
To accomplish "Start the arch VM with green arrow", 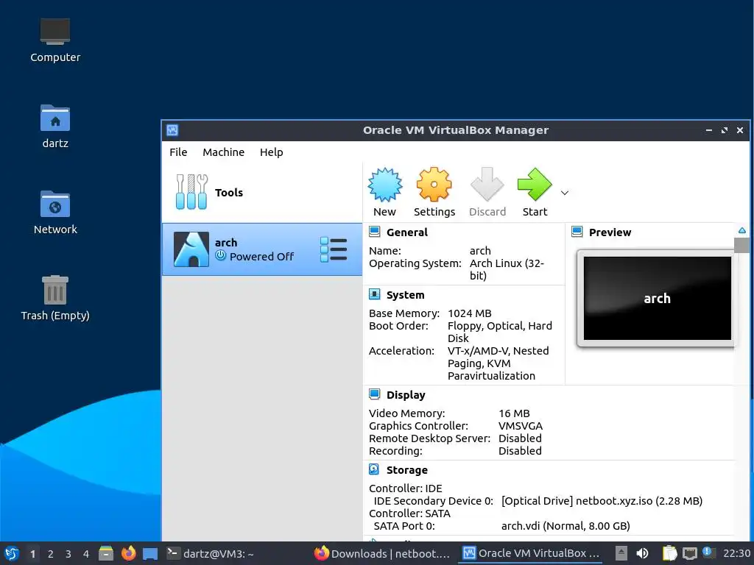I will point(535,185).
